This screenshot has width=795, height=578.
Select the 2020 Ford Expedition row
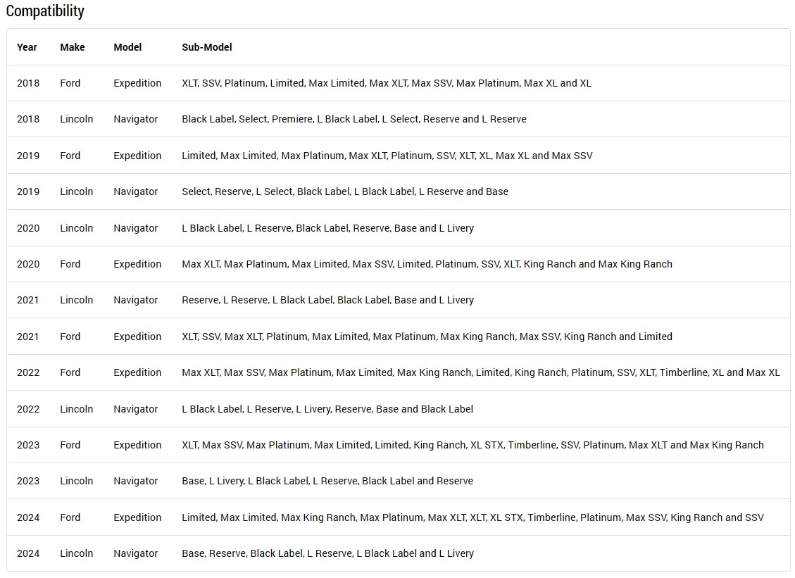click(398, 264)
